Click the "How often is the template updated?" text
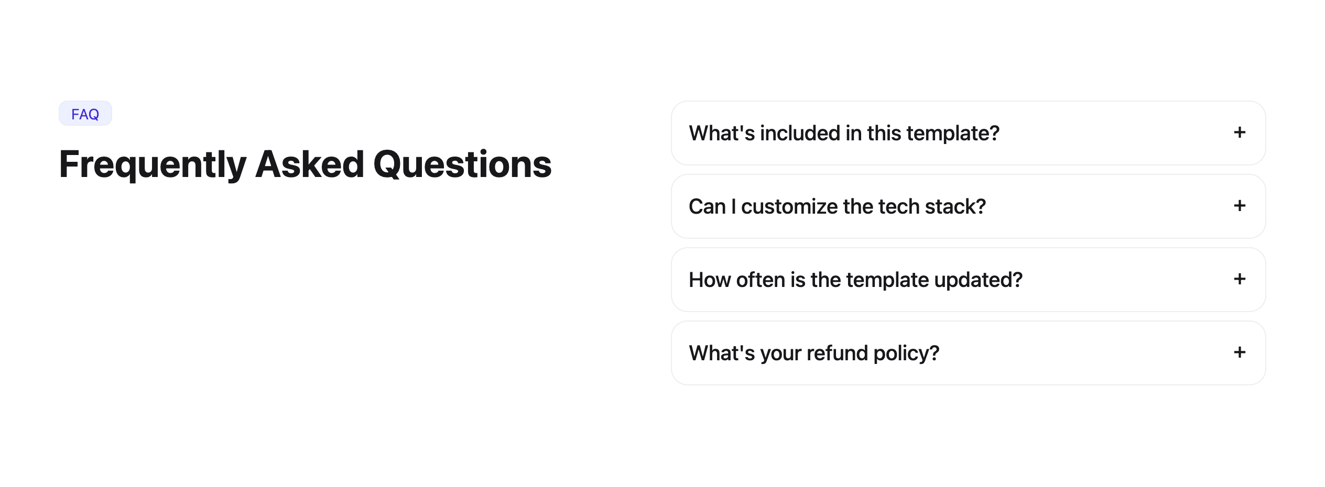 pyautogui.click(x=855, y=280)
